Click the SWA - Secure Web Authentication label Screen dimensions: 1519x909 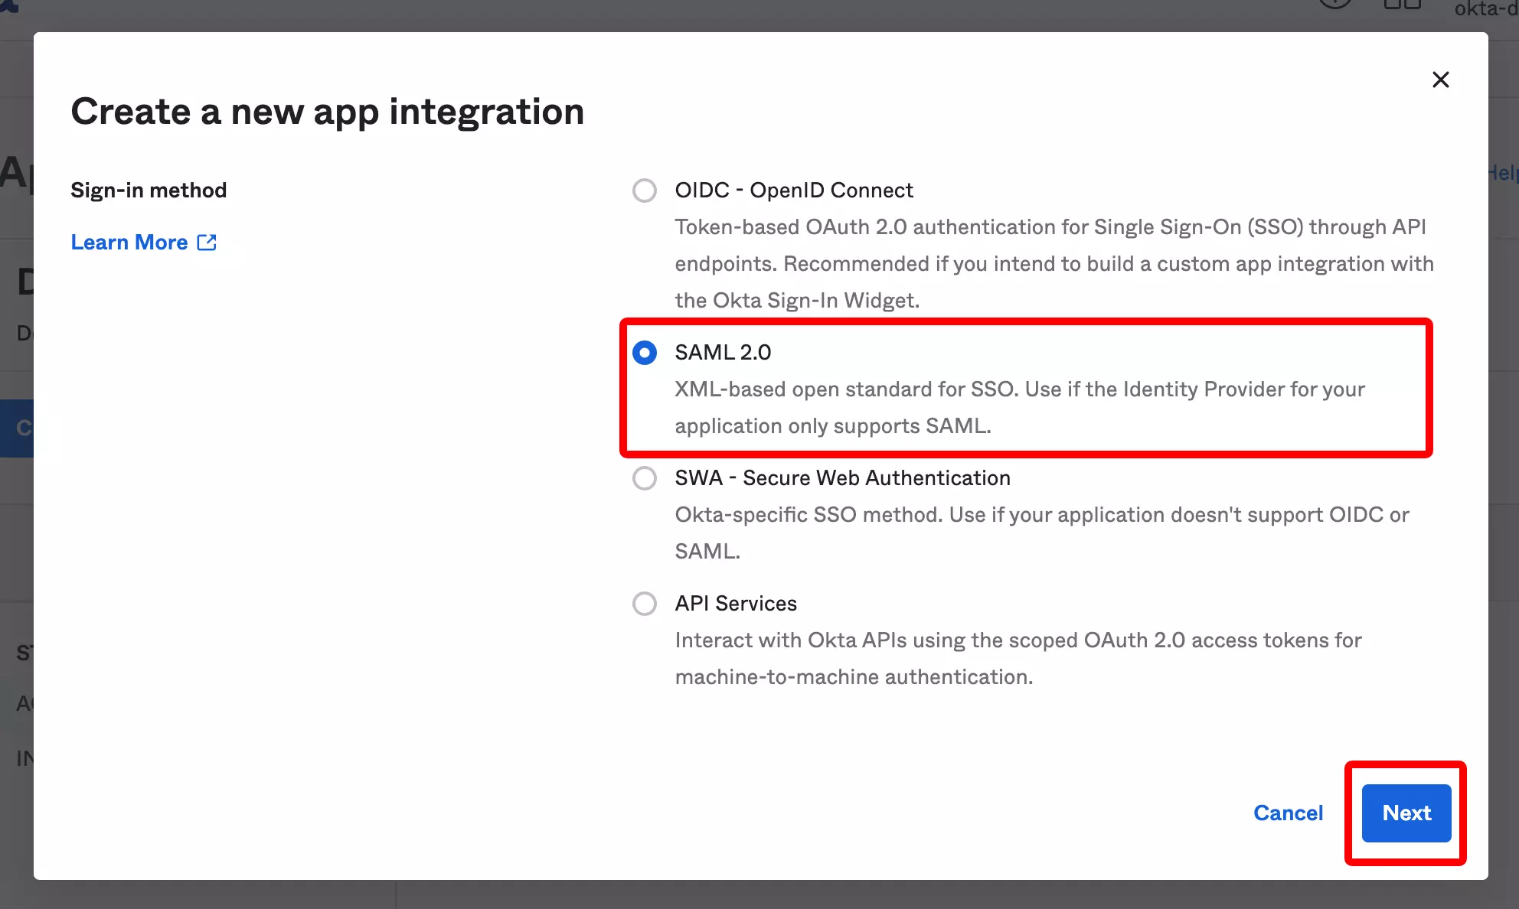[x=842, y=477]
